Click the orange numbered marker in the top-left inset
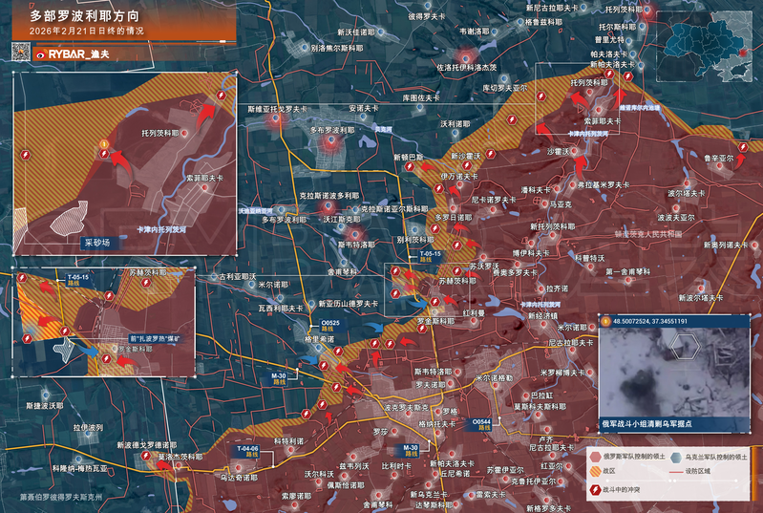Image resolution: width=763 pixels, height=513 pixels. point(103,144)
